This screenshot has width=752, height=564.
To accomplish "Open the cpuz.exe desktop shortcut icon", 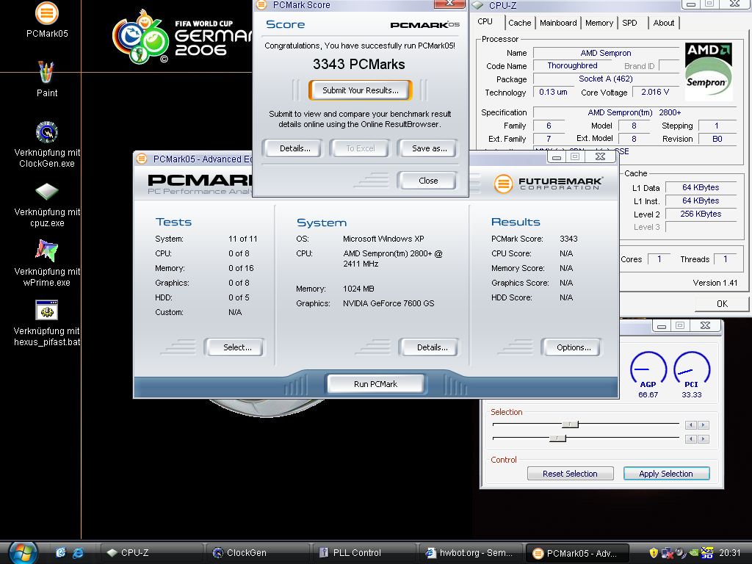I will pyautogui.click(x=46, y=192).
